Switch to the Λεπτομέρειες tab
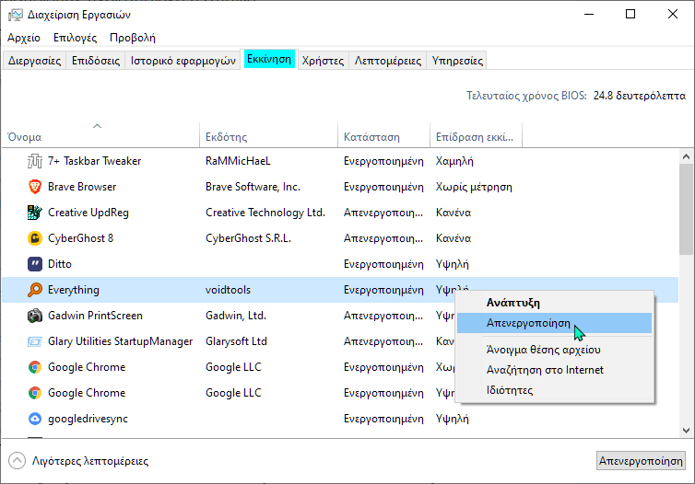 388,61
